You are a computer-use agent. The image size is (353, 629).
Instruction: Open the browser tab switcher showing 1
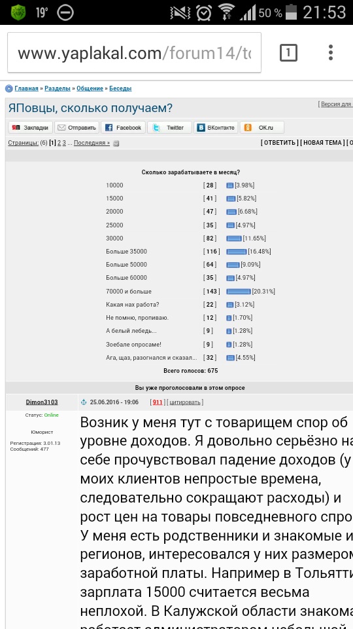(288, 52)
